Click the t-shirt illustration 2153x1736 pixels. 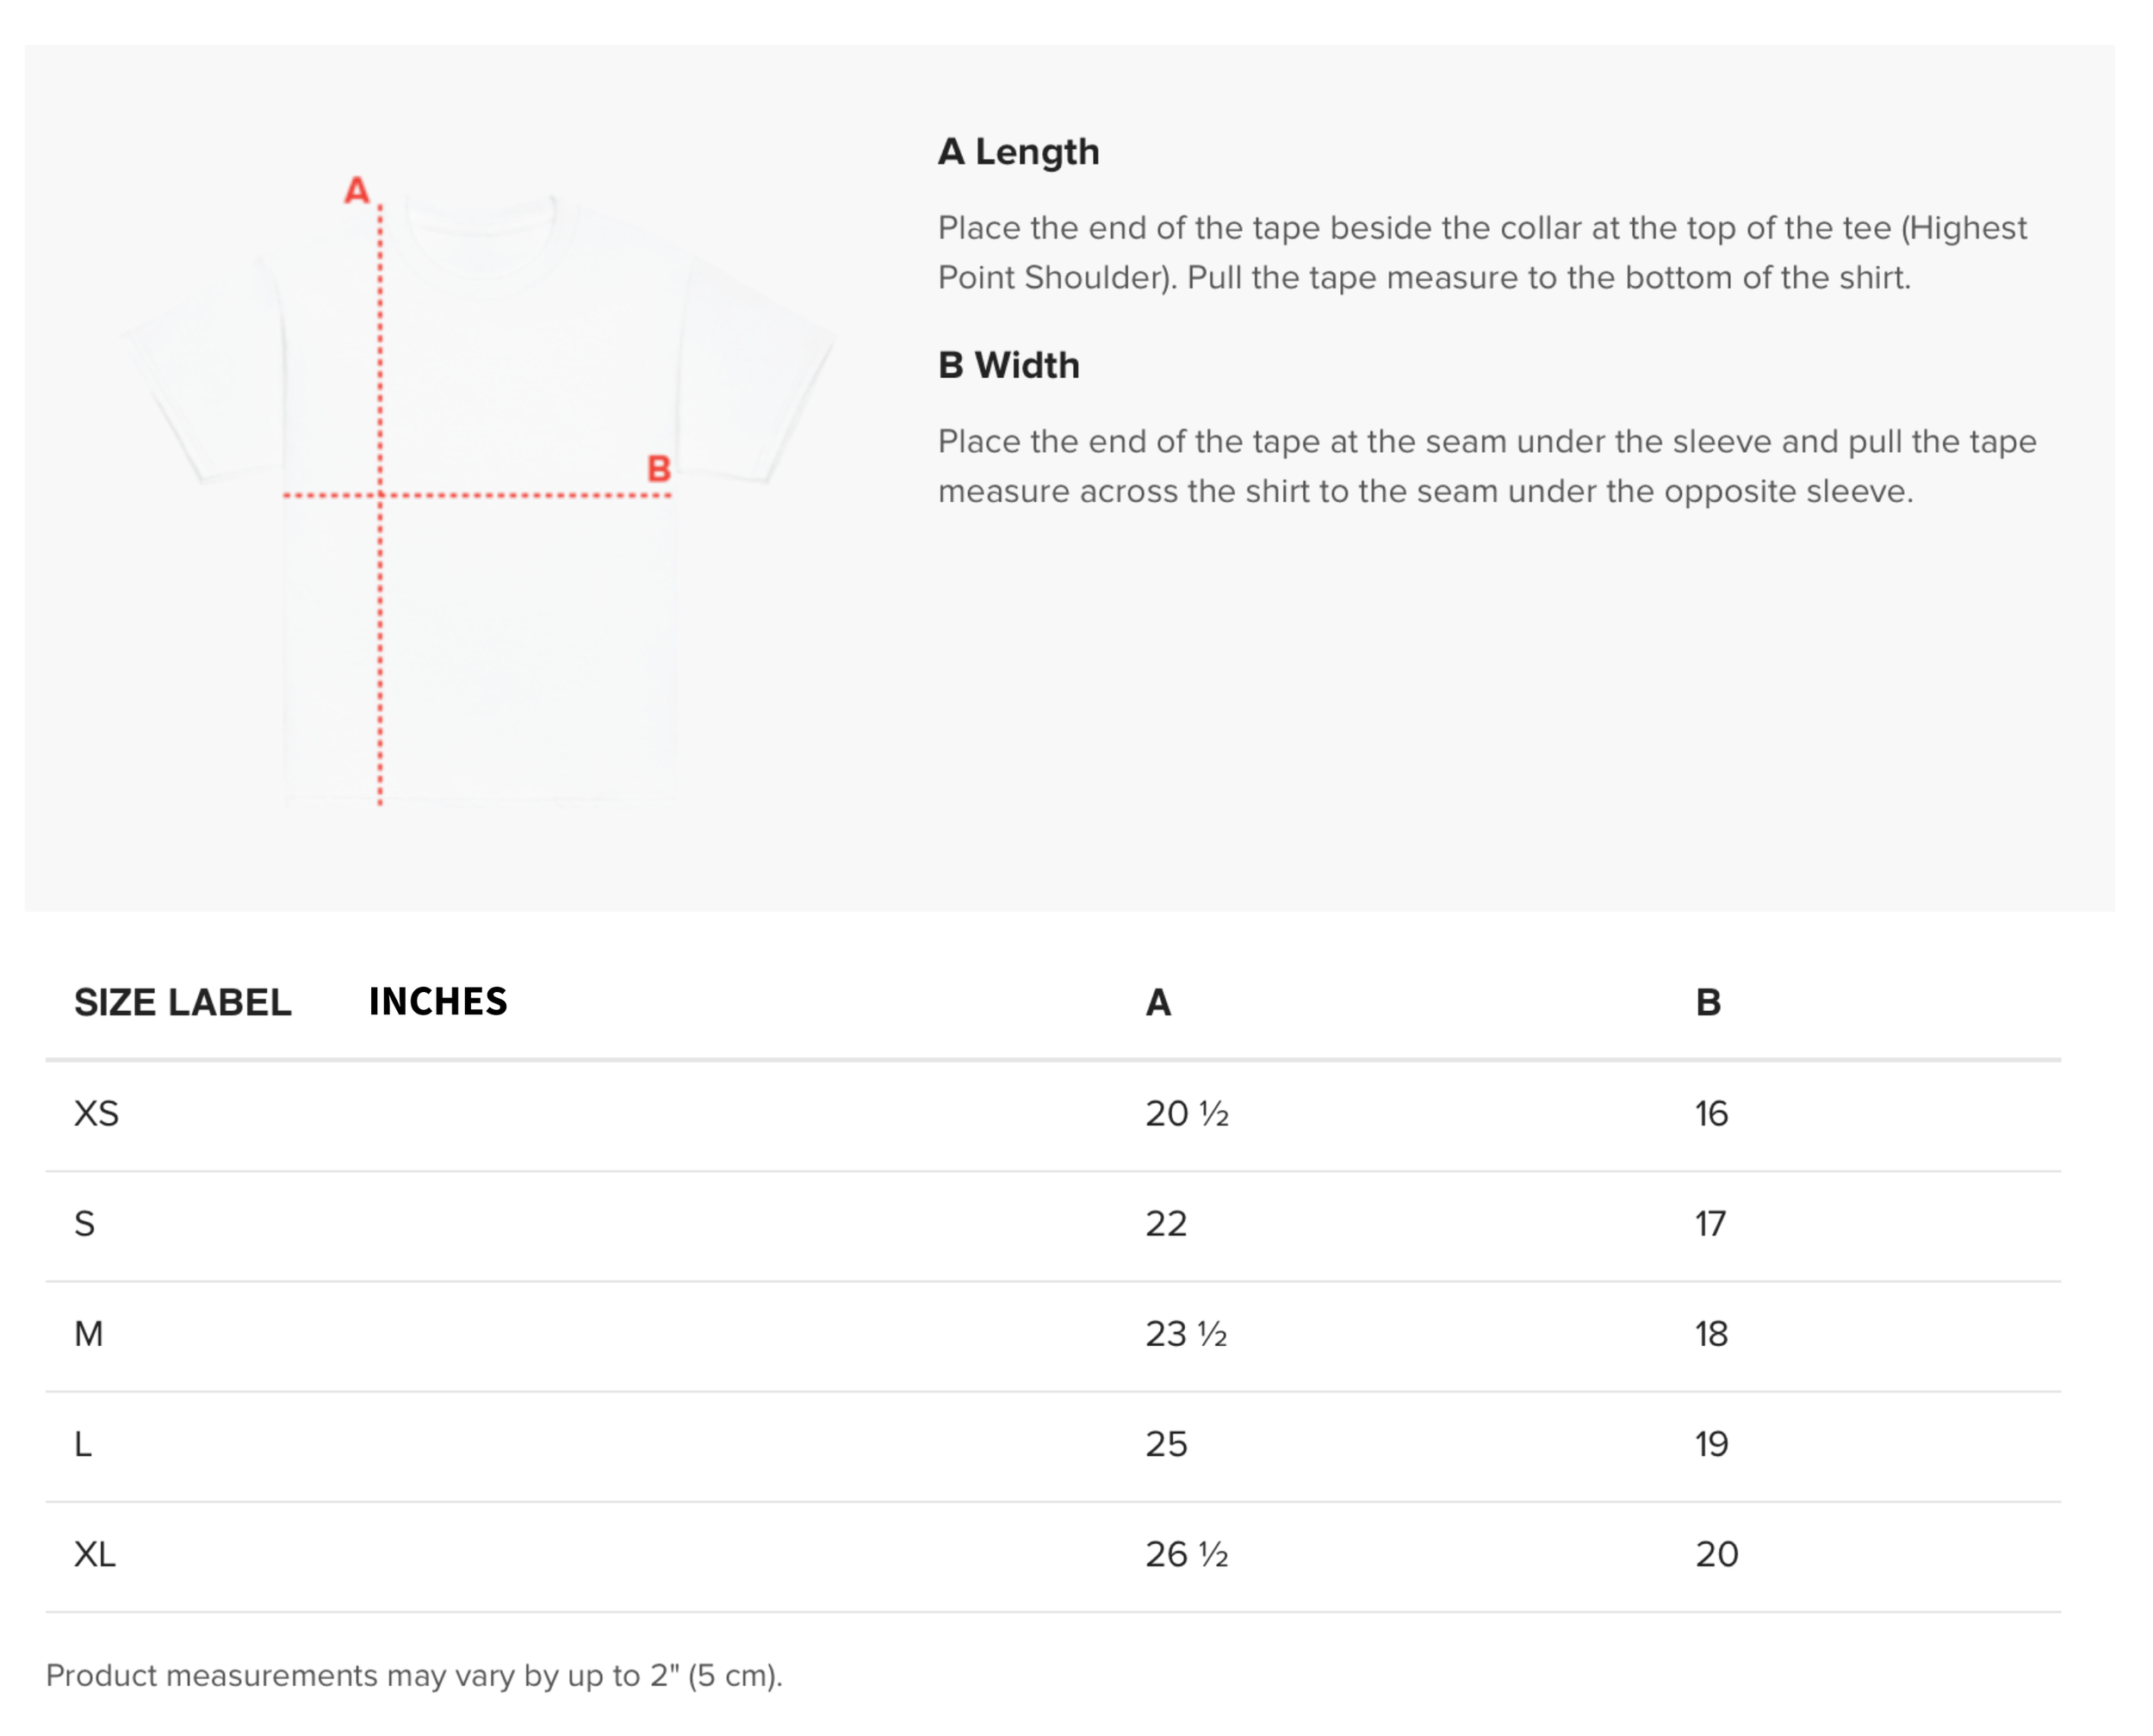[478, 498]
